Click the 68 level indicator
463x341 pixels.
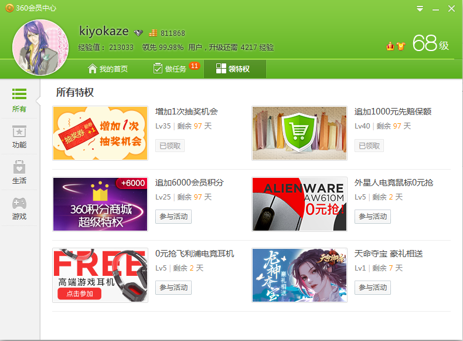pos(431,43)
